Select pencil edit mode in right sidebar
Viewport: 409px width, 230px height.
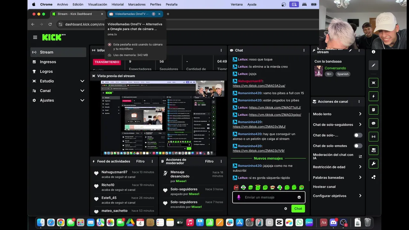point(374,65)
